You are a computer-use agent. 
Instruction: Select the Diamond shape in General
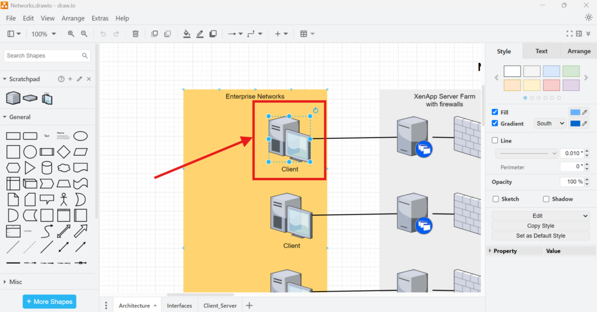pos(64,152)
